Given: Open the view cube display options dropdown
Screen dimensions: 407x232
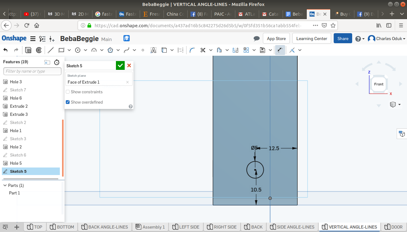Looking at the screenshot, I should click(395, 105).
